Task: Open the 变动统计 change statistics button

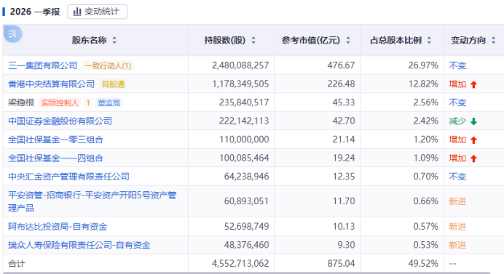Action: (x=97, y=12)
